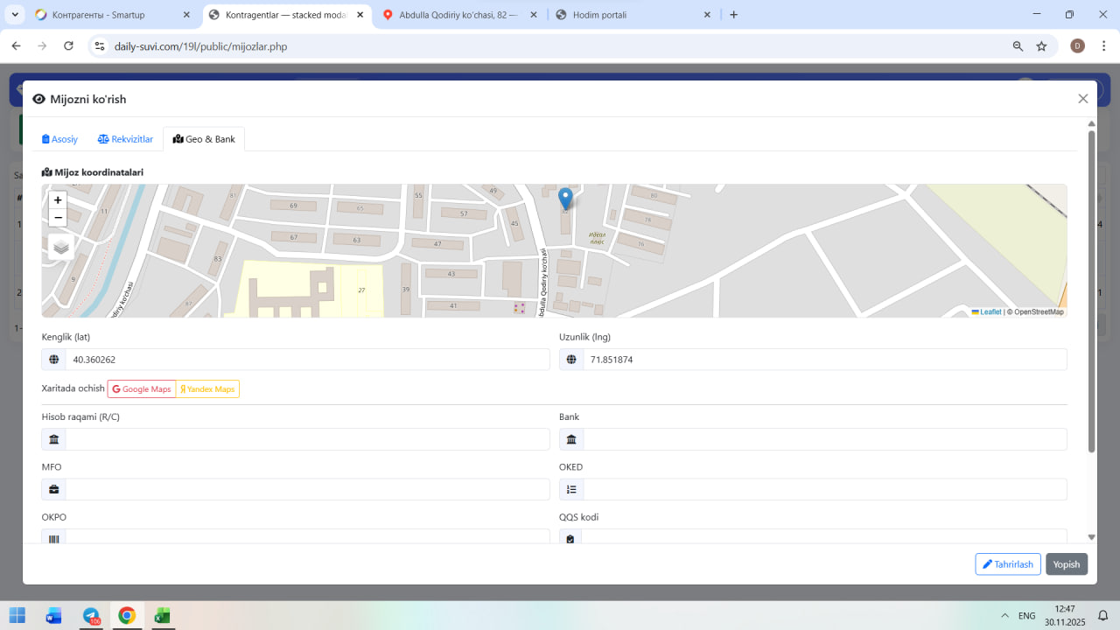Click the Tahrirlash edit button
1120x630 pixels.
point(1007,564)
